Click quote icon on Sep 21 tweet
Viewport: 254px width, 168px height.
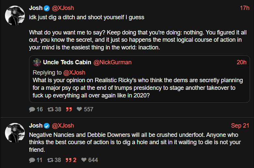(69, 160)
